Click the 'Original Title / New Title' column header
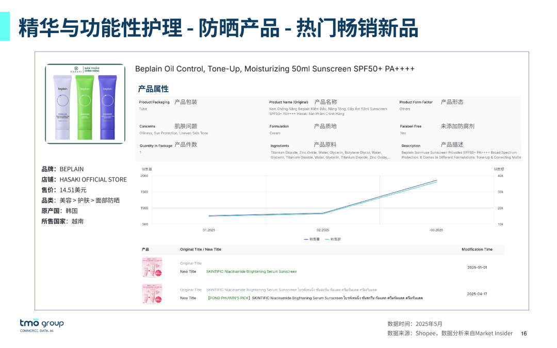The width and height of the screenshot is (557, 348). coord(200,250)
